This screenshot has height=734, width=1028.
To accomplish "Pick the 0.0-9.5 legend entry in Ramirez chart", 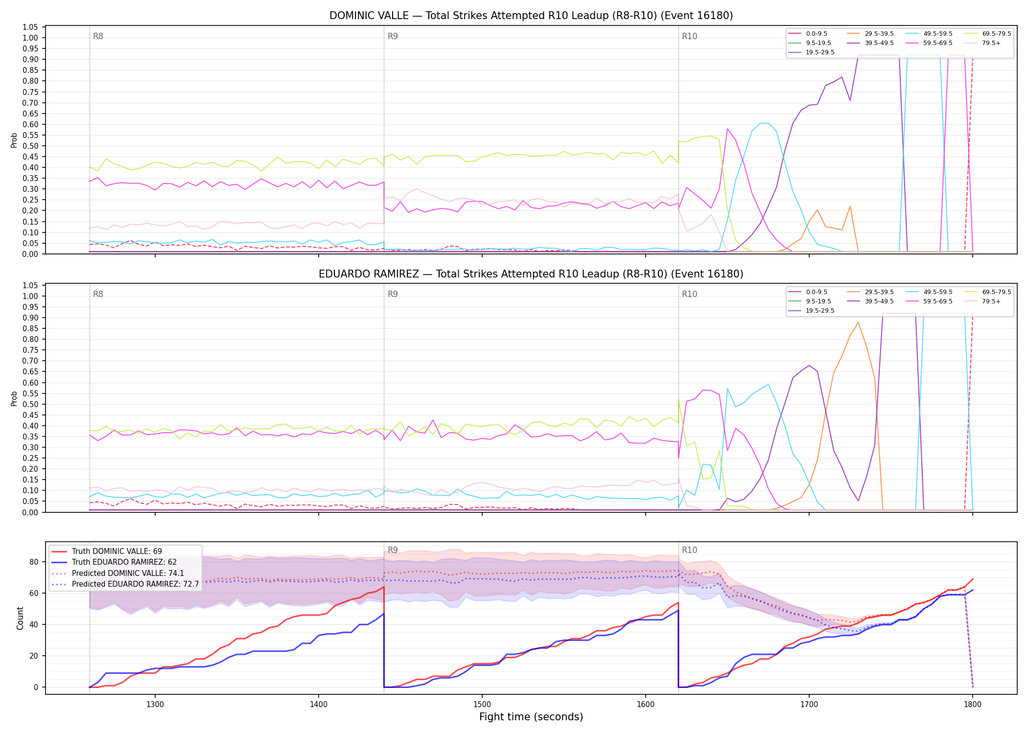I will click(x=808, y=292).
